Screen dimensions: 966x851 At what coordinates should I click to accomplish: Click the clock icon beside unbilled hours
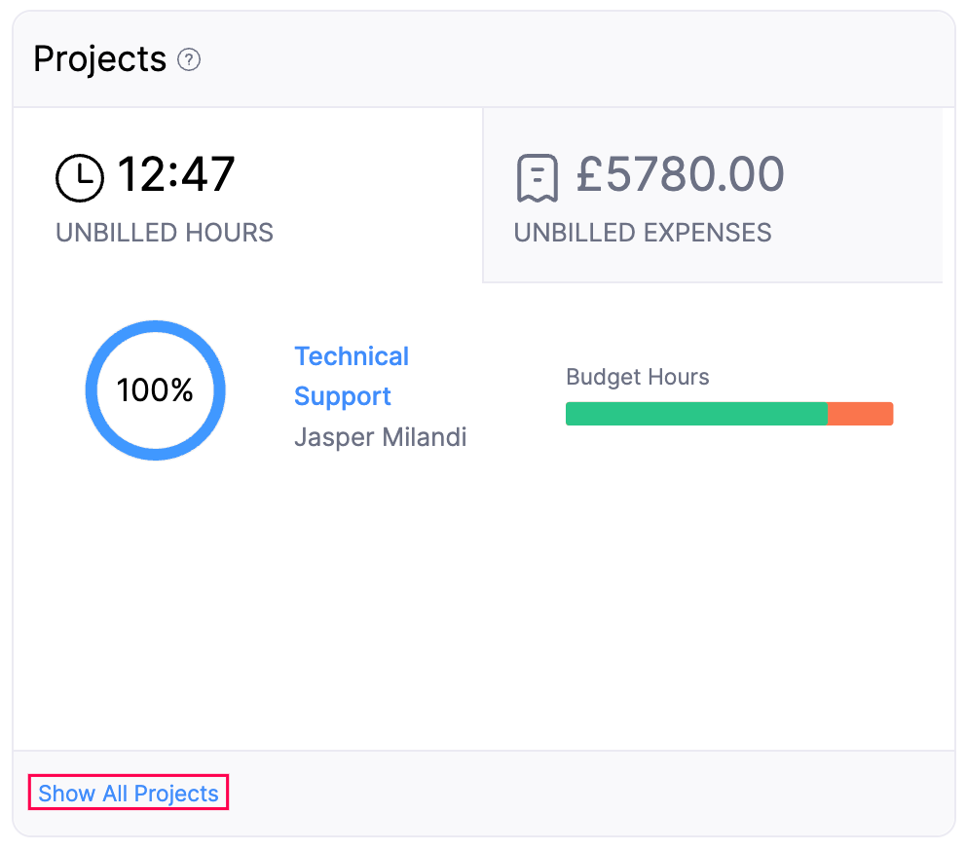tap(80, 177)
